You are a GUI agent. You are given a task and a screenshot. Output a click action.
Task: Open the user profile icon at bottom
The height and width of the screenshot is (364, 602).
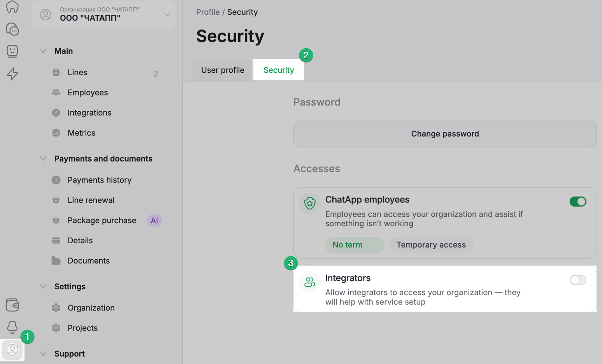pyautogui.click(x=12, y=350)
